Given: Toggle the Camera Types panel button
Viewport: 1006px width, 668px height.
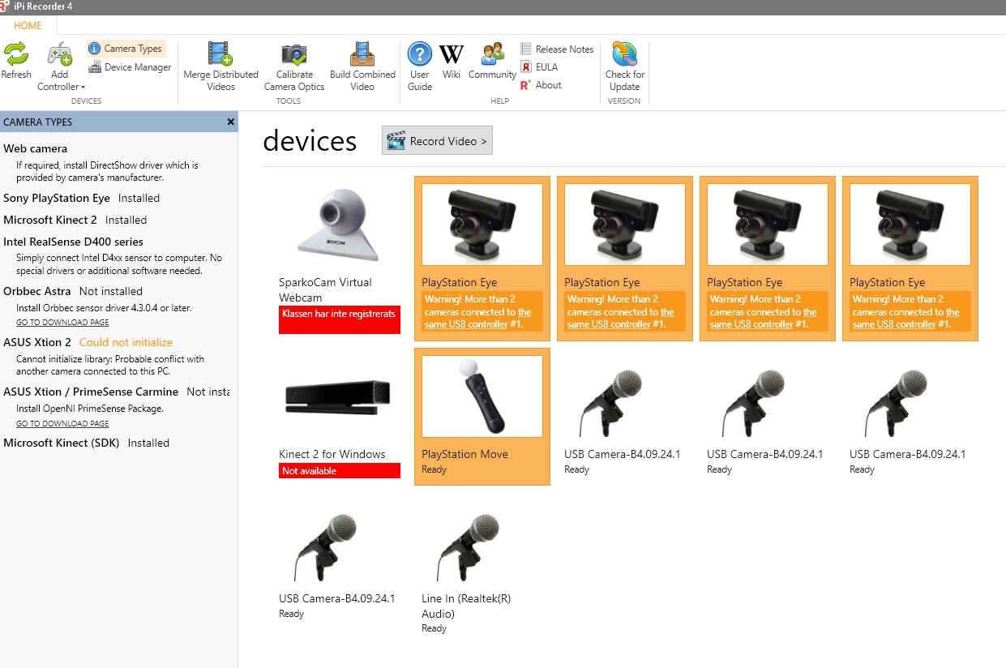Looking at the screenshot, I should click(x=126, y=49).
